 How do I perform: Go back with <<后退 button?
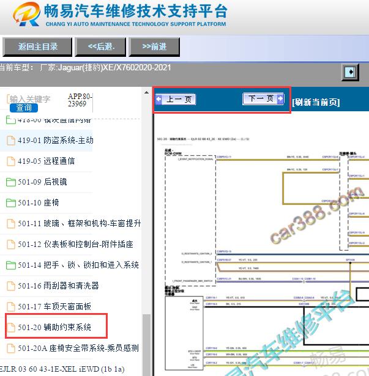(100, 46)
